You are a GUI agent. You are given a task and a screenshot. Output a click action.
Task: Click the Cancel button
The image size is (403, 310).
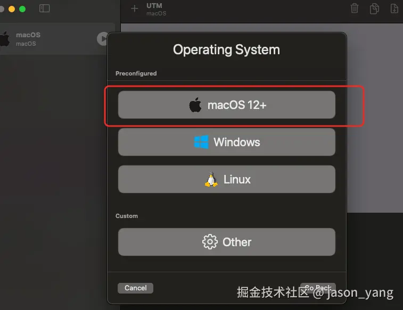click(135, 288)
